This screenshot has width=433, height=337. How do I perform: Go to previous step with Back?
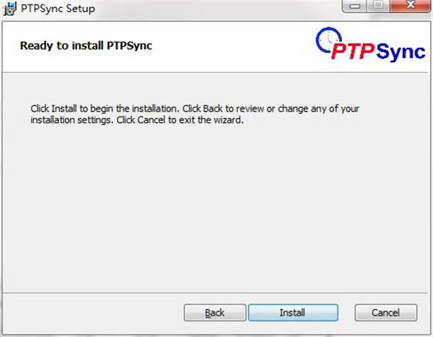[215, 312]
